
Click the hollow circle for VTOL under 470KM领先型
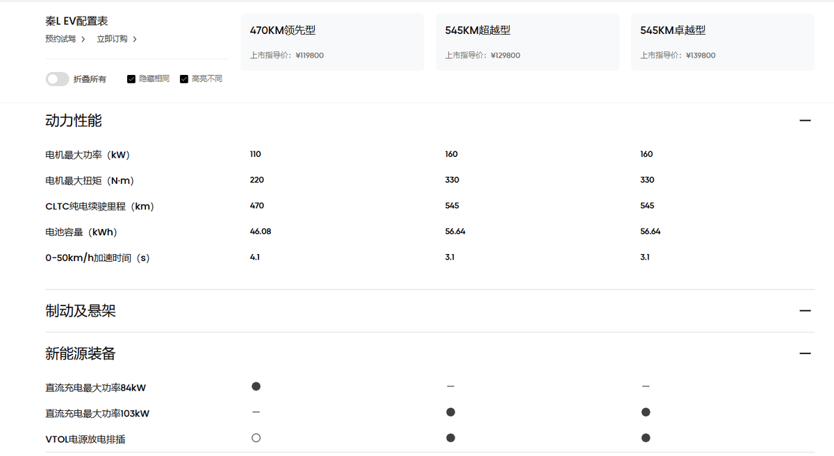pyautogui.click(x=256, y=438)
